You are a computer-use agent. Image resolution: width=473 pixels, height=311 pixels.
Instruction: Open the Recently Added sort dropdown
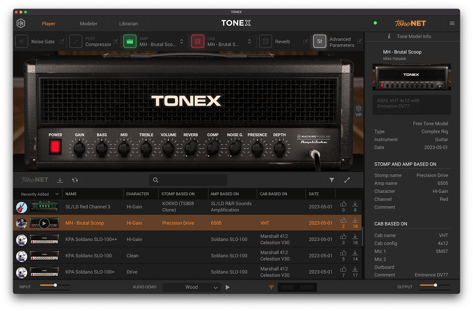pos(40,194)
